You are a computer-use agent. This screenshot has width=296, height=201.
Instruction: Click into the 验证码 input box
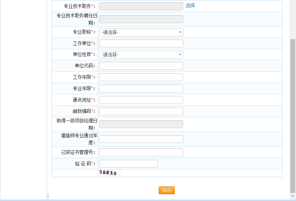tap(128, 164)
